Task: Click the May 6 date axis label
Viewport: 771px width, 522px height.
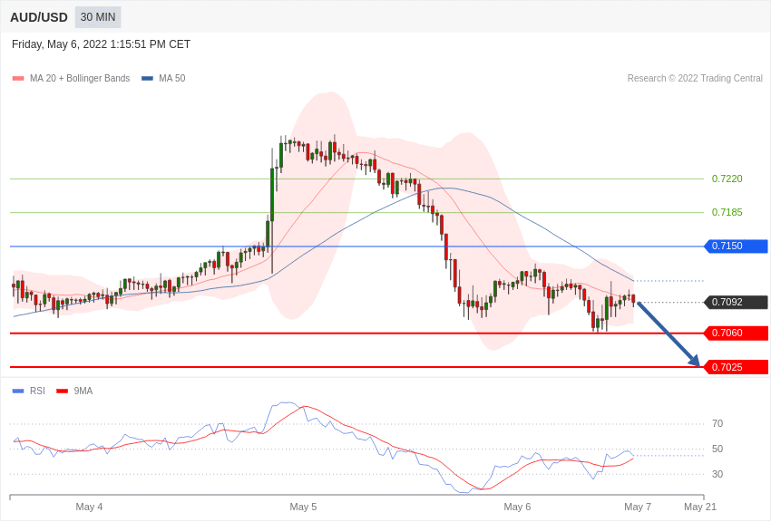Action: click(517, 507)
